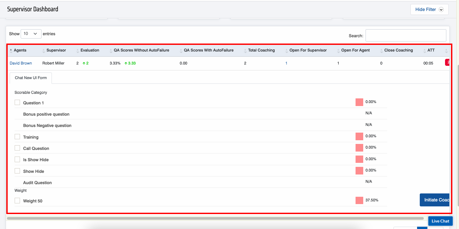Screen dimensions: 459x229
Task: Sort by Open For Supervisor column
Action: [x=308, y=51]
